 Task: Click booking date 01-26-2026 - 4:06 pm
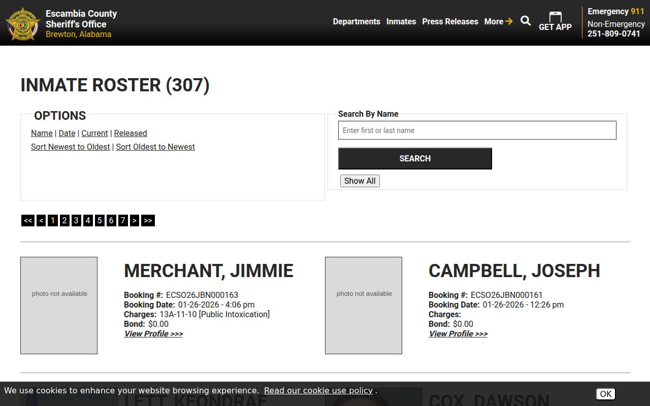[x=216, y=304]
